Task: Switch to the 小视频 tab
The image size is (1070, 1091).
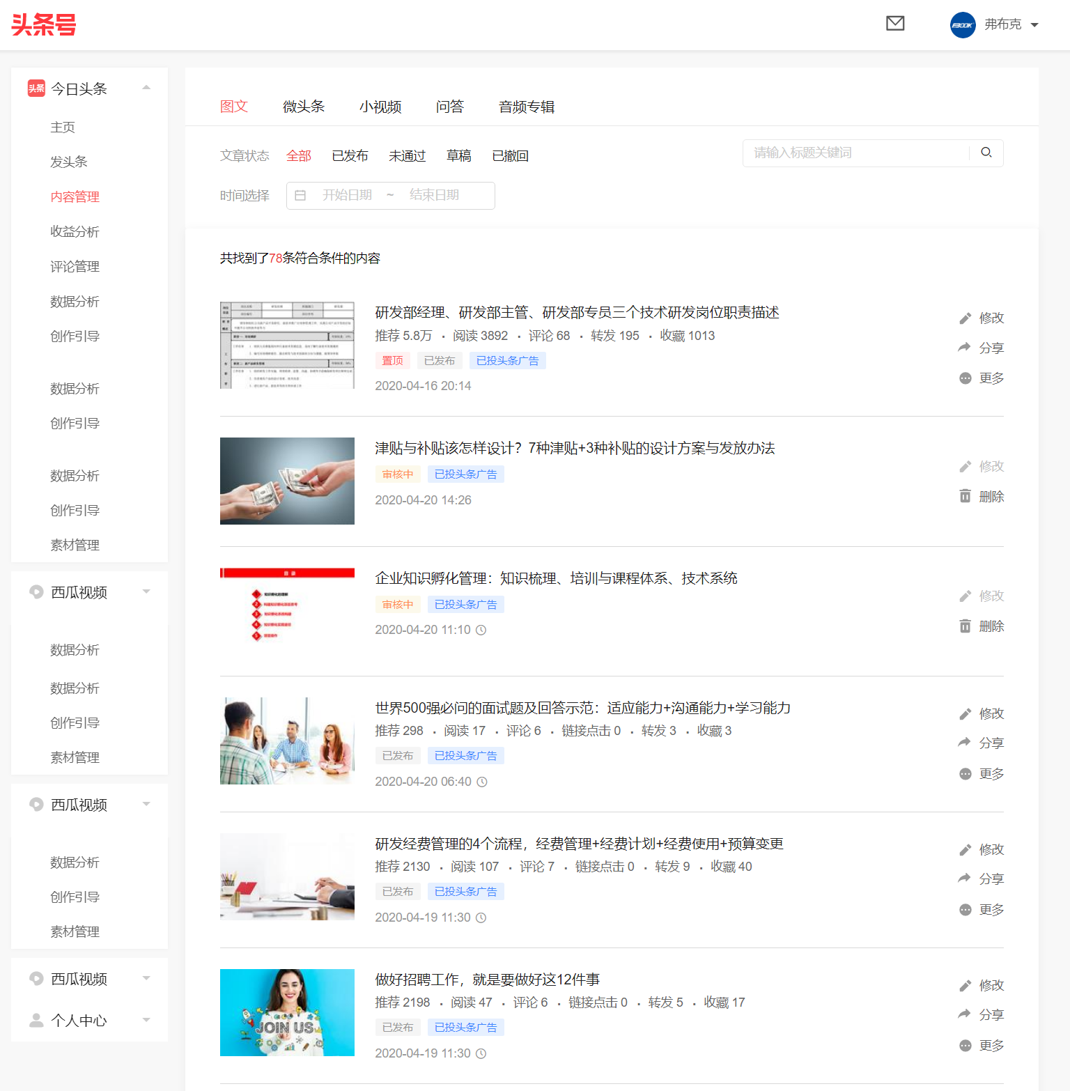Action: pos(380,107)
